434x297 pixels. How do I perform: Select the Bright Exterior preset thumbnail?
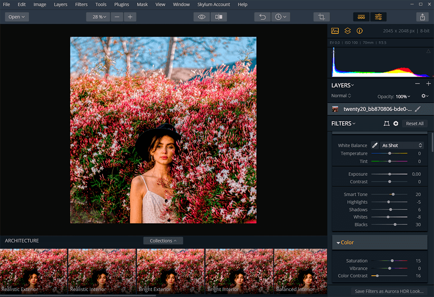coord(170,271)
